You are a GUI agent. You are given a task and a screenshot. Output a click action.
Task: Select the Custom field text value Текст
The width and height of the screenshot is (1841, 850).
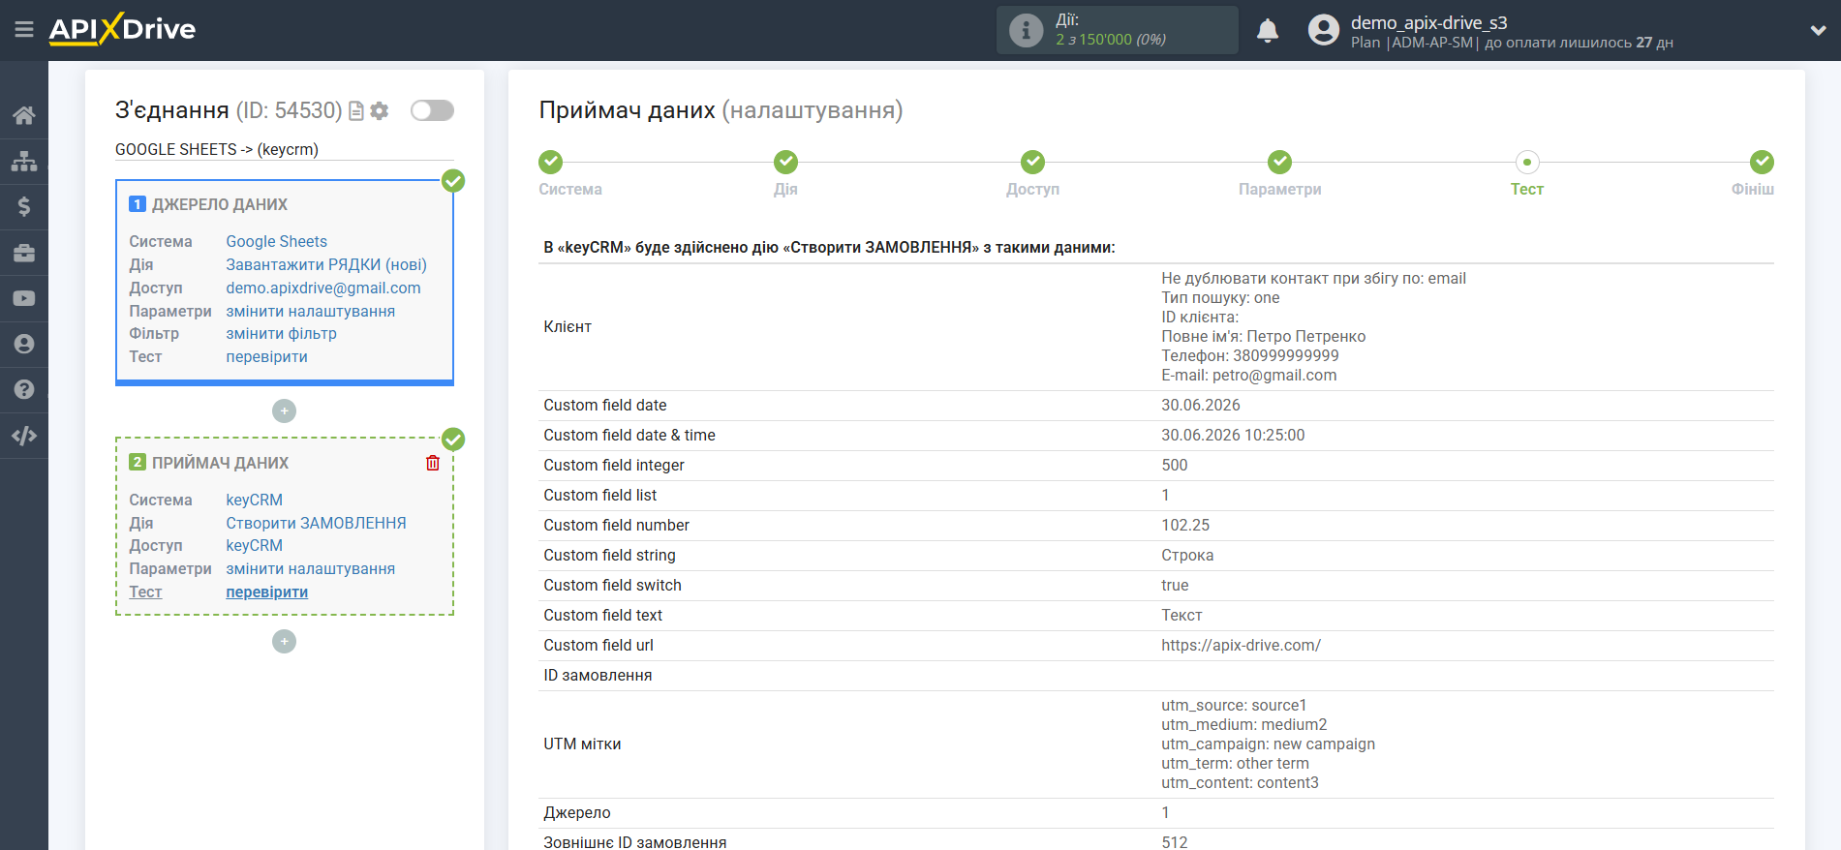coord(1181,616)
